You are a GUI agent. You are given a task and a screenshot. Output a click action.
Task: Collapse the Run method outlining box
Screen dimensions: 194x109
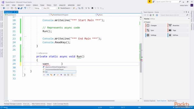[x=23, y=57]
